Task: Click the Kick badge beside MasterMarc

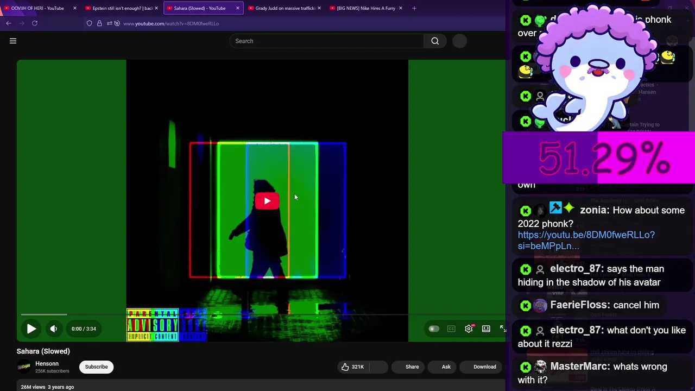Action: (x=525, y=367)
